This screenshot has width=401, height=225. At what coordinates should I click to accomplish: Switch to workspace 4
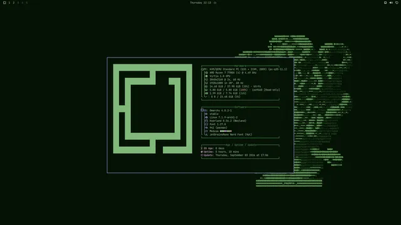(23, 2)
